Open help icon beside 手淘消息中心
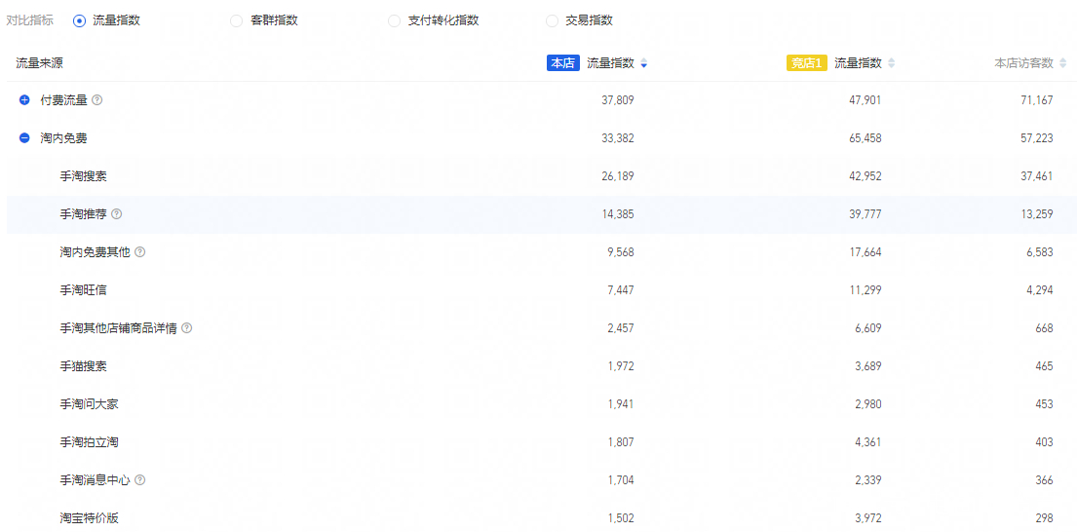This screenshot has width=1077, height=532. pyautogui.click(x=140, y=479)
